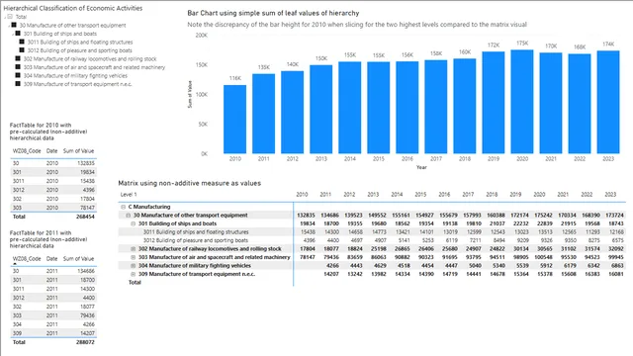Click matrix value 132835 for 2010

(306, 216)
